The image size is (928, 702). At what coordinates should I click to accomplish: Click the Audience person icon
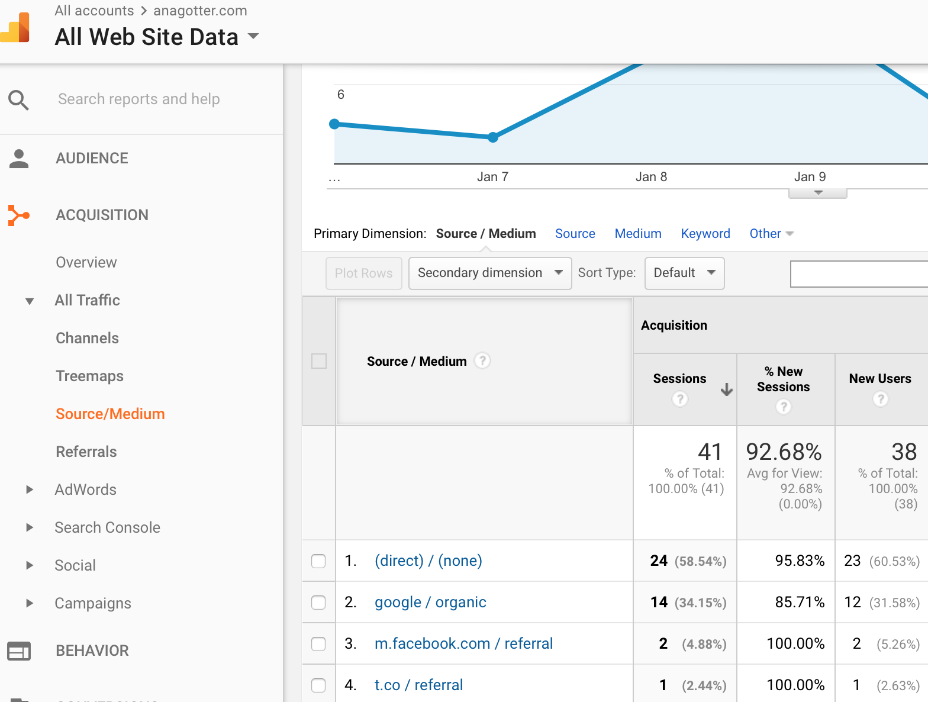click(19, 159)
